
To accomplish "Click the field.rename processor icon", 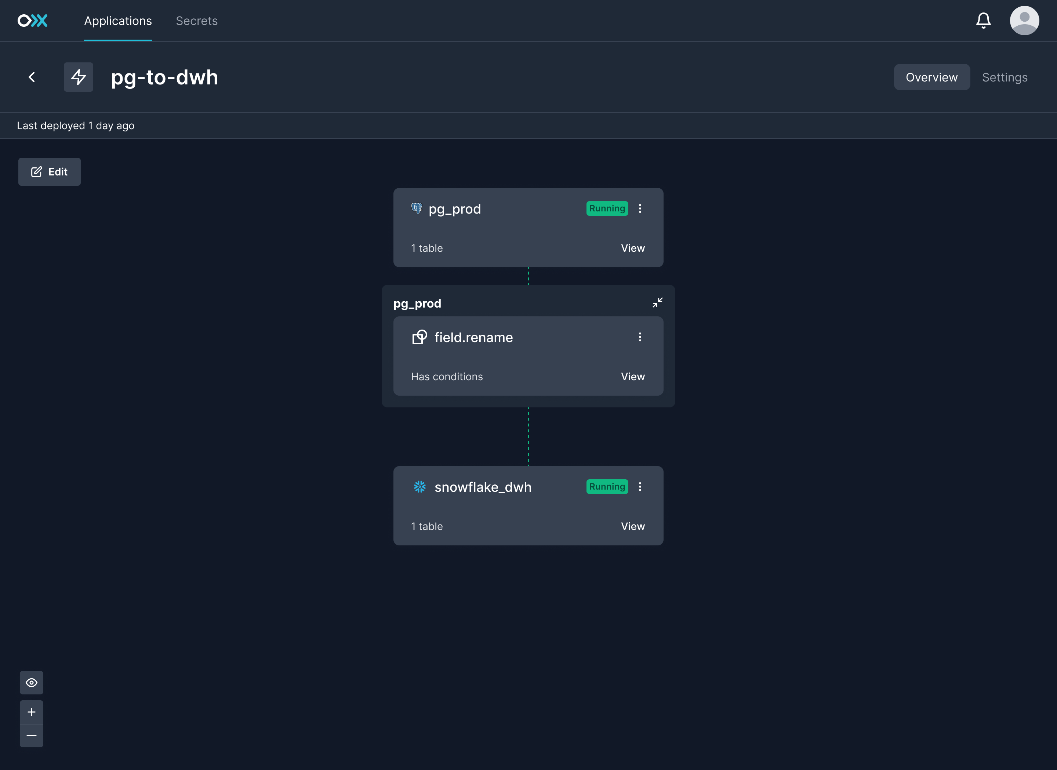I will (x=419, y=337).
